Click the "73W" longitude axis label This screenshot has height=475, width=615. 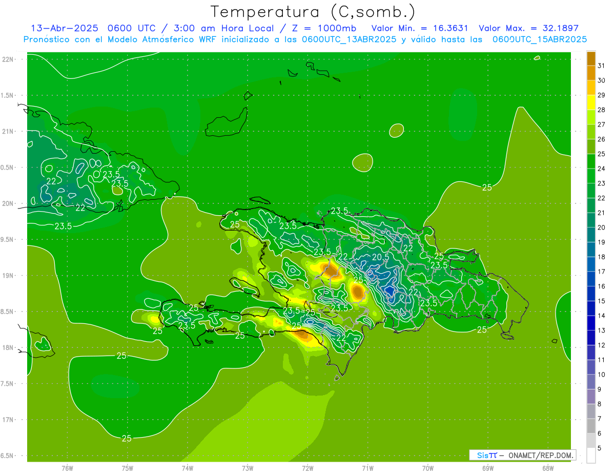(x=248, y=468)
